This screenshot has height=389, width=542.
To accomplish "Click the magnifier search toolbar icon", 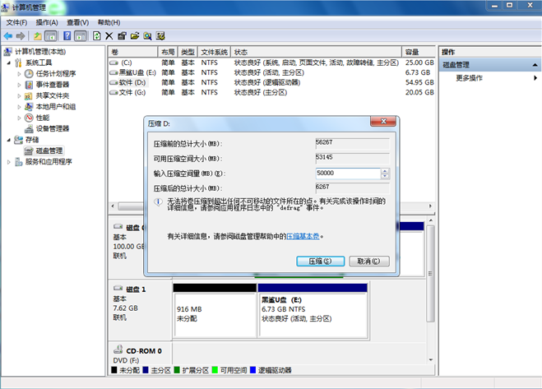I will (x=147, y=36).
